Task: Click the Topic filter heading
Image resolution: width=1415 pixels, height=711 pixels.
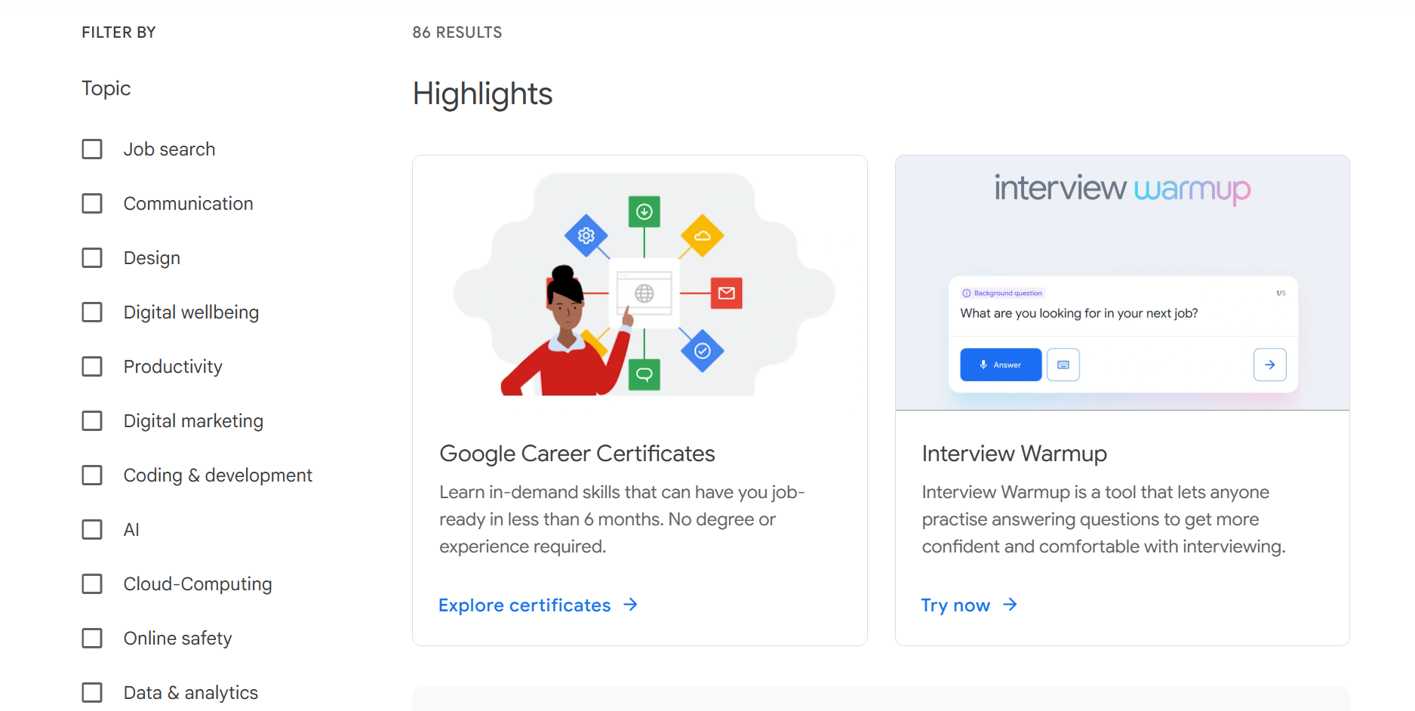Action: coord(106,89)
